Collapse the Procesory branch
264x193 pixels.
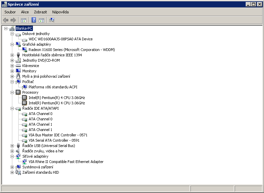(x=12, y=92)
